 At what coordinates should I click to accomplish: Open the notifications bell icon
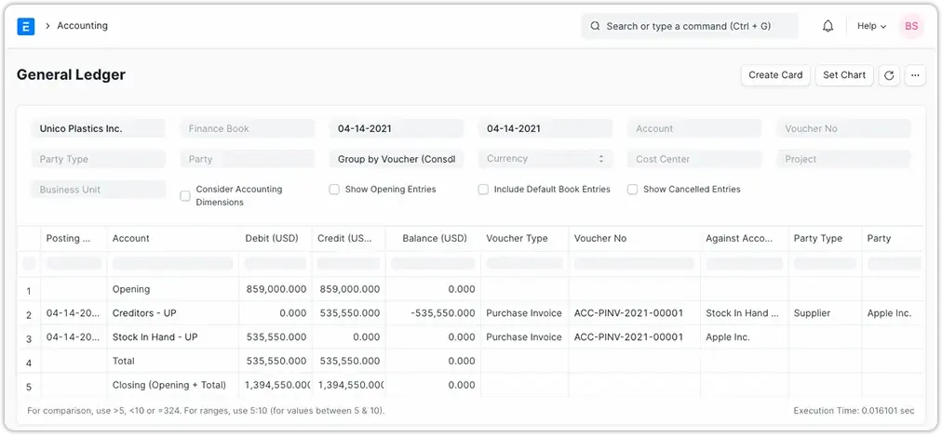(828, 26)
